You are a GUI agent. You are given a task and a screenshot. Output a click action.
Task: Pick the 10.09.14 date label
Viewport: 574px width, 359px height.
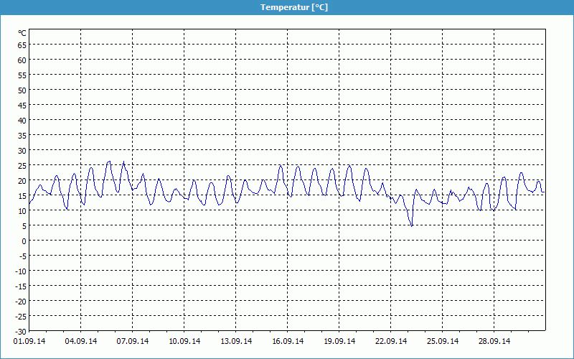click(184, 341)
